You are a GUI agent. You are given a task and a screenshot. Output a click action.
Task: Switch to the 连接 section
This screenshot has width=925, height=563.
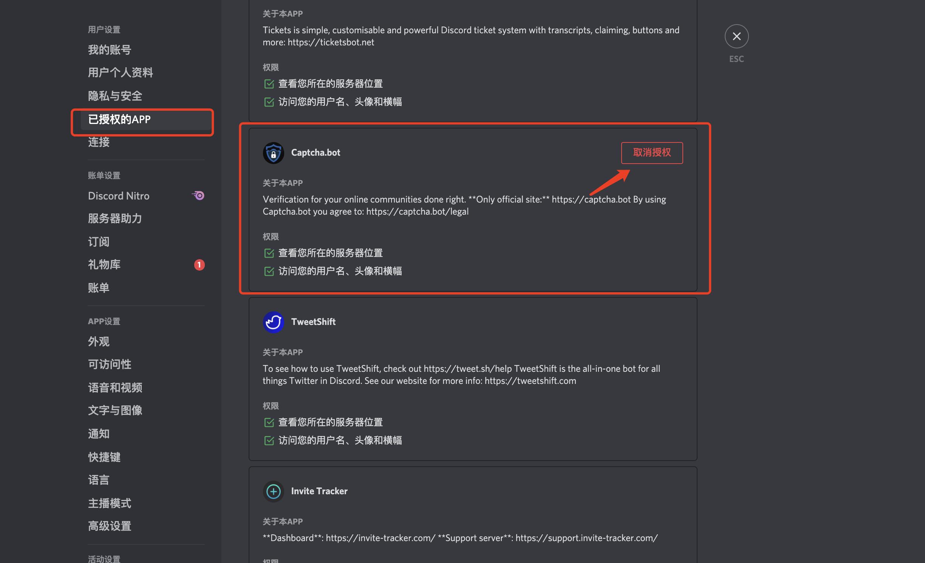pyautogui.click(x=99, y=142)
